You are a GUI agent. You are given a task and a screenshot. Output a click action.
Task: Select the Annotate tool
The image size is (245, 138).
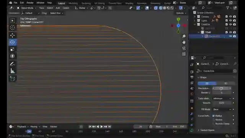tap(12, 64)
